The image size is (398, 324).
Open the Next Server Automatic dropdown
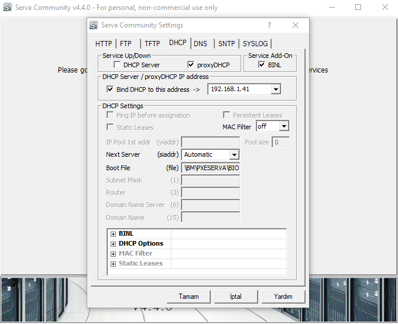click(234, 154)
